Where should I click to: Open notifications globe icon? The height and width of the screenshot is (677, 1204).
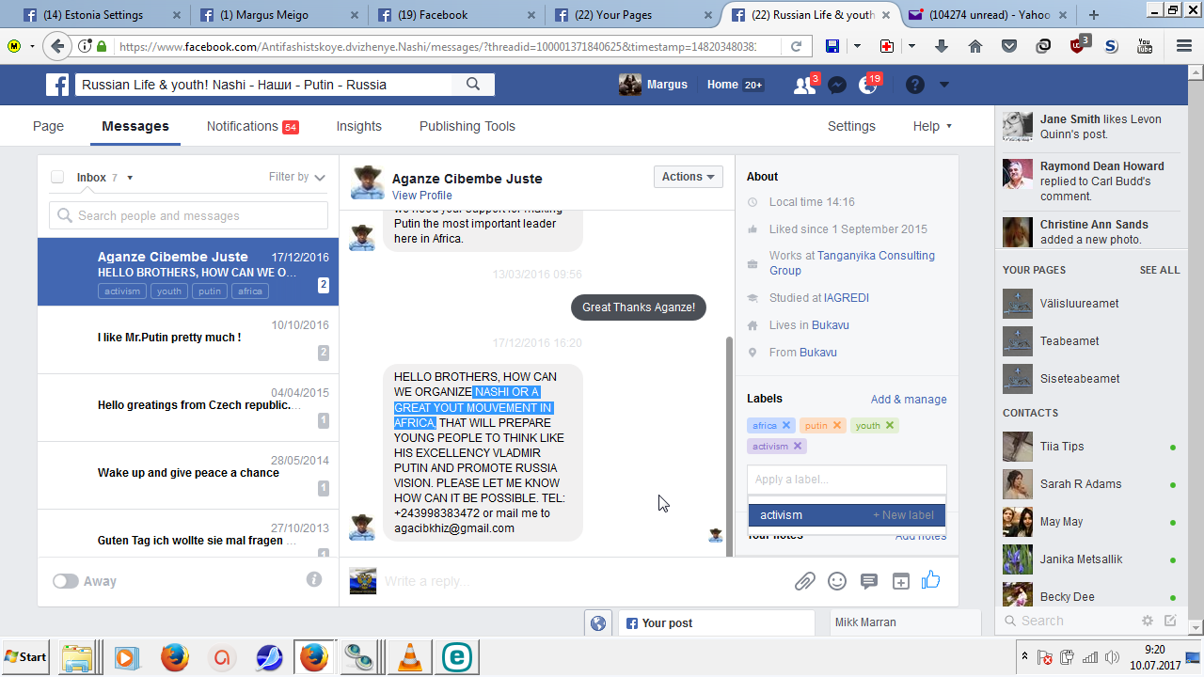point(868,86)
